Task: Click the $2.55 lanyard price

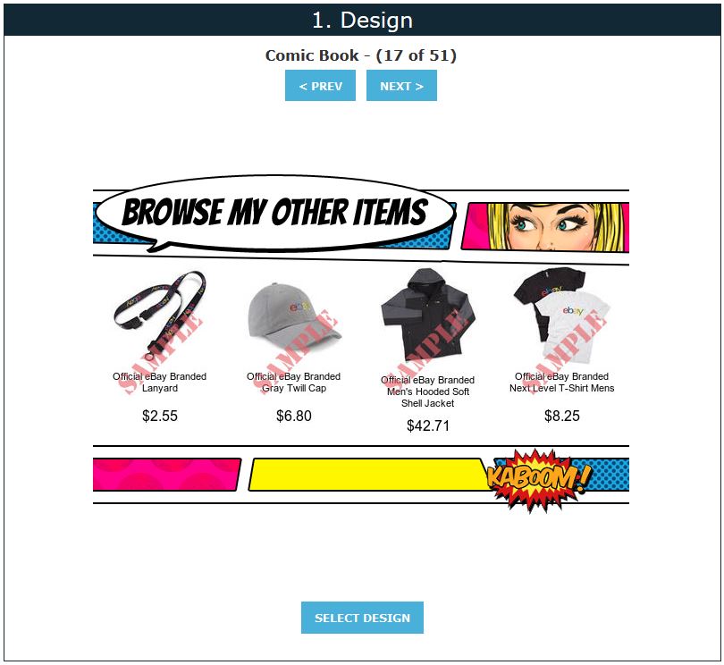Action: [159, 416]
